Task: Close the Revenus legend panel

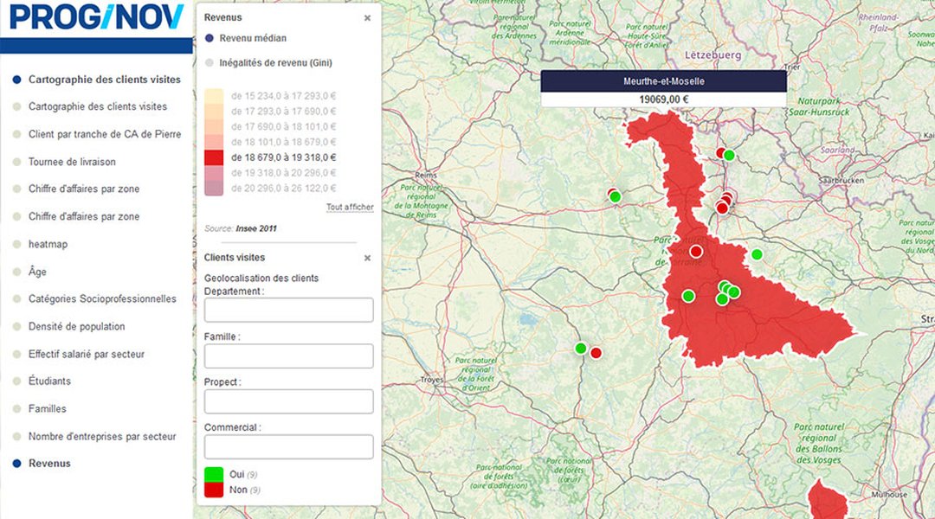Action: pos(367,18)
